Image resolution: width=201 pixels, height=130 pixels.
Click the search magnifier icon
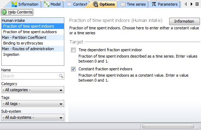tap(61, 76)
